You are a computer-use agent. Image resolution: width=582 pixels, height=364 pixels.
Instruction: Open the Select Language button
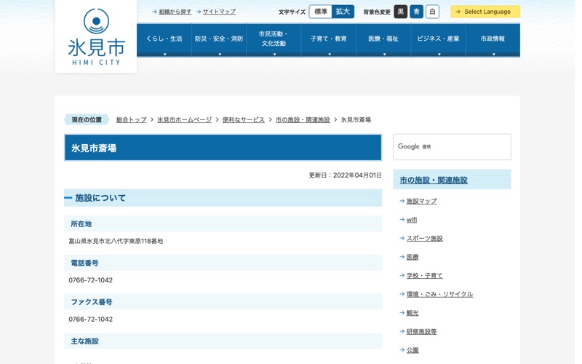pos(485,12)
